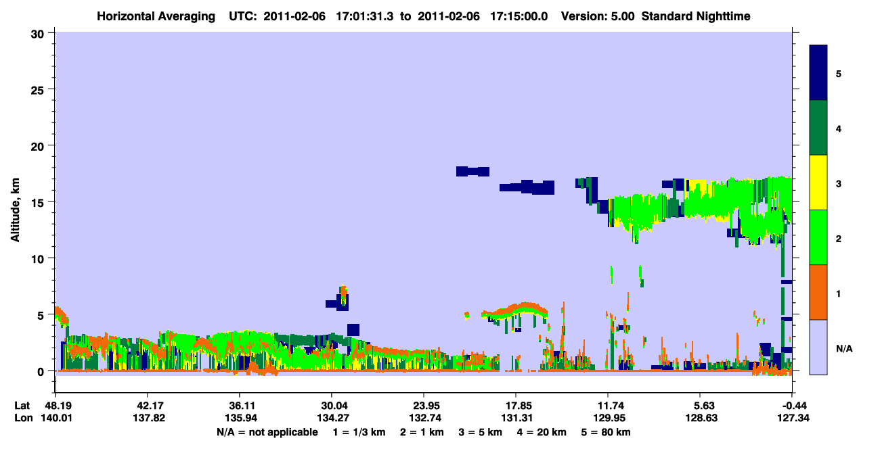Click the altitude tick label 30
This screenshot has height=451, width=880.
click(x=39, y=33)
